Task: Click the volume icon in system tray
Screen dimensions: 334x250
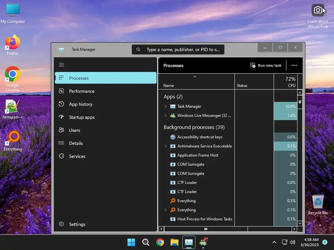Action: pos(293,242)
